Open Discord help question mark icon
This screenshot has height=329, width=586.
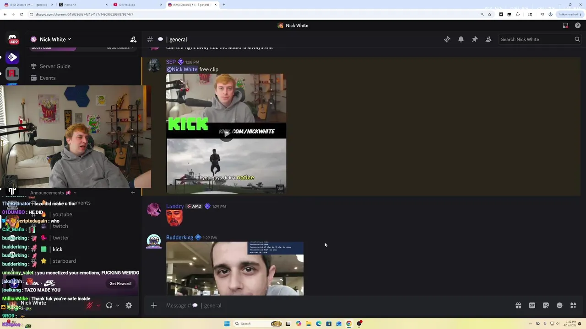(x=578, y=26)
